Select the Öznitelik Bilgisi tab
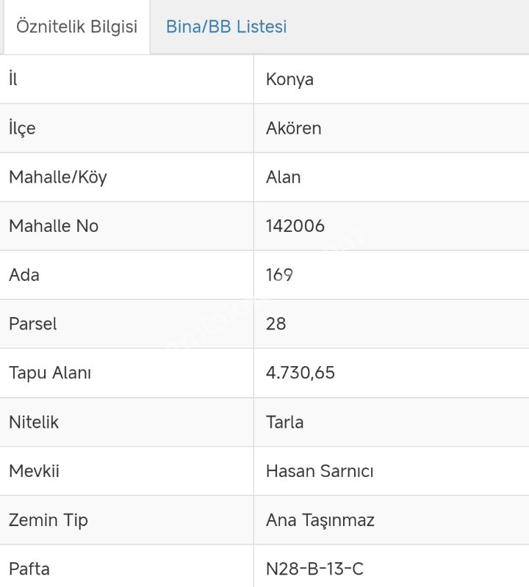The image size is (529, 587). coord(76,27)
